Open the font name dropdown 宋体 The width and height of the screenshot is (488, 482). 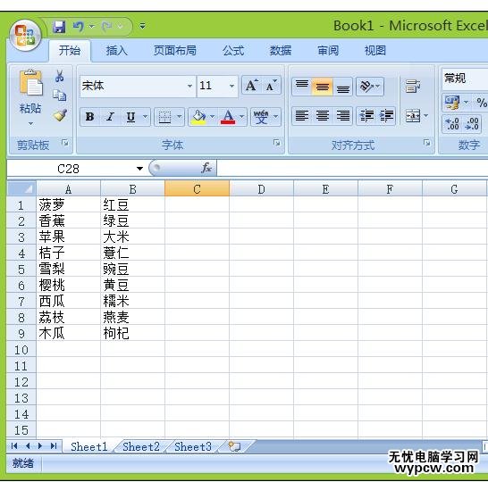point(189,86)
